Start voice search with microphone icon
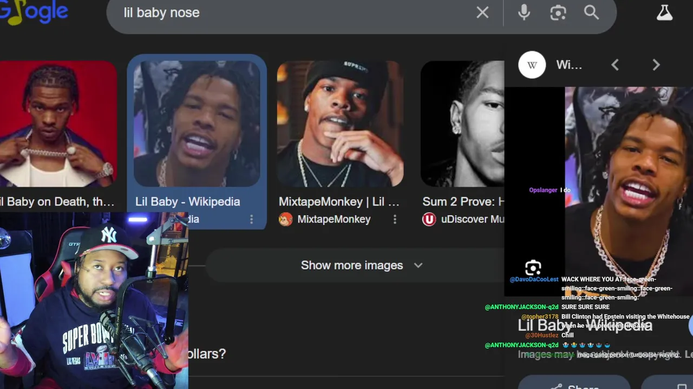693x389 pixels. pyautogui.click(x=524, y=12)
